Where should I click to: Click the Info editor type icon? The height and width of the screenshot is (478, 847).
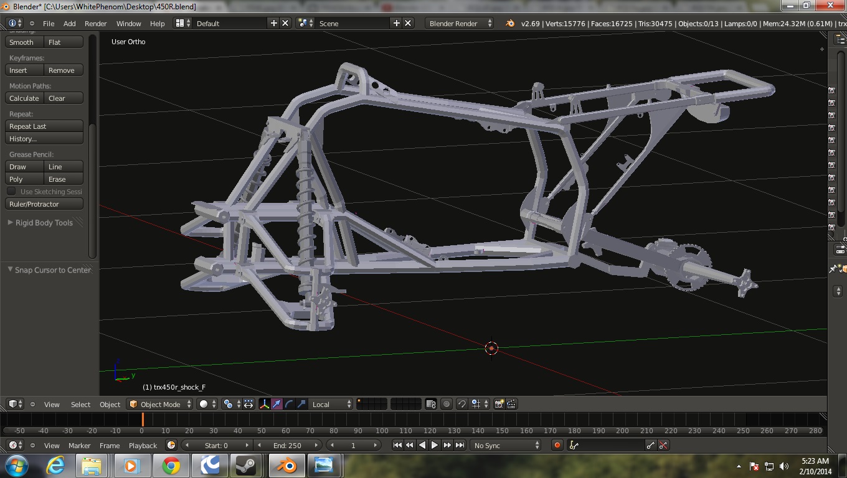(15, 23)
